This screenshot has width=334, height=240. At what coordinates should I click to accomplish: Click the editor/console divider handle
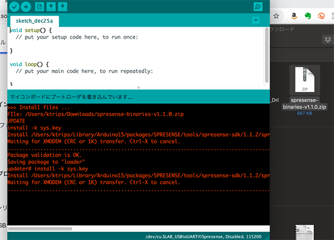coord(139,87)
